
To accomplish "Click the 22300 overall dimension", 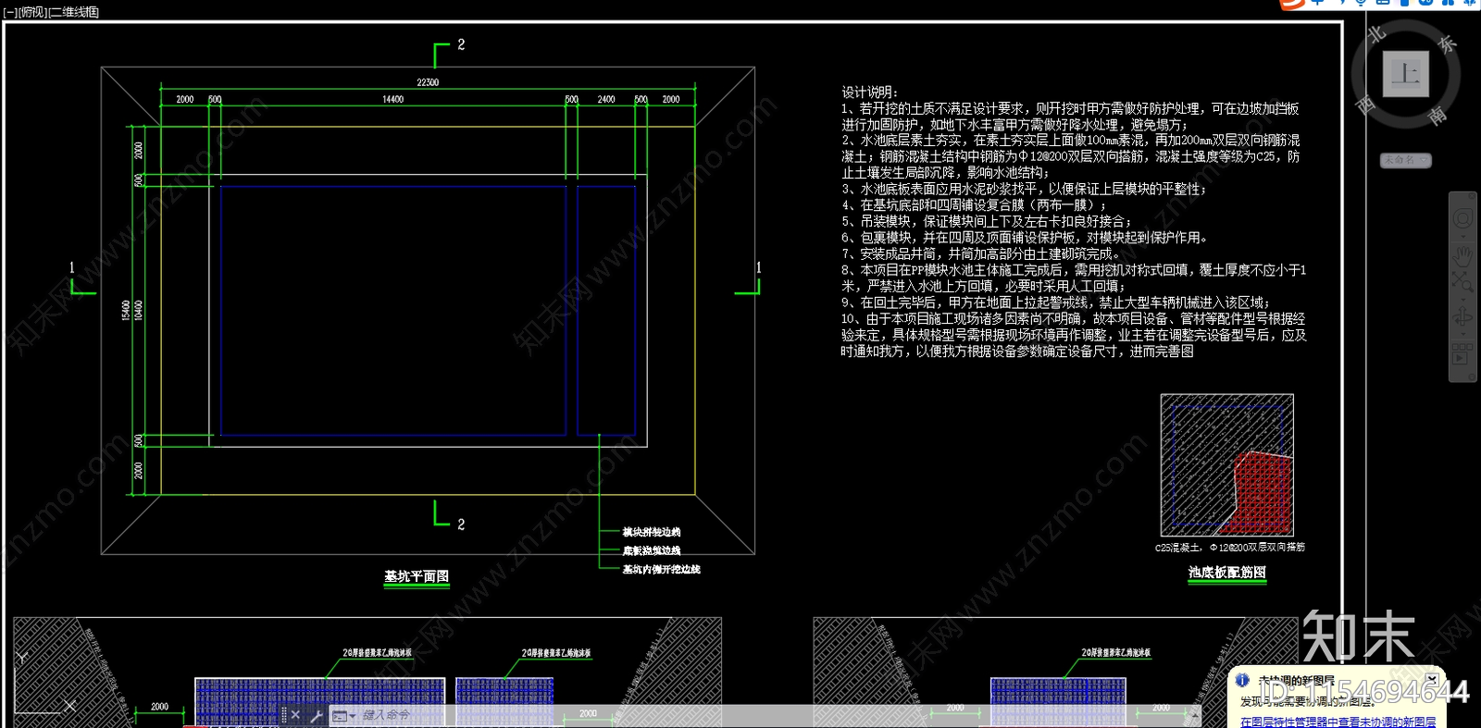I will point(428,82).
